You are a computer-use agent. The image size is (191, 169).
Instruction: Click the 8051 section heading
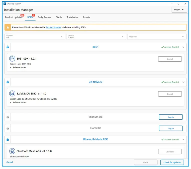click(95, 47)
